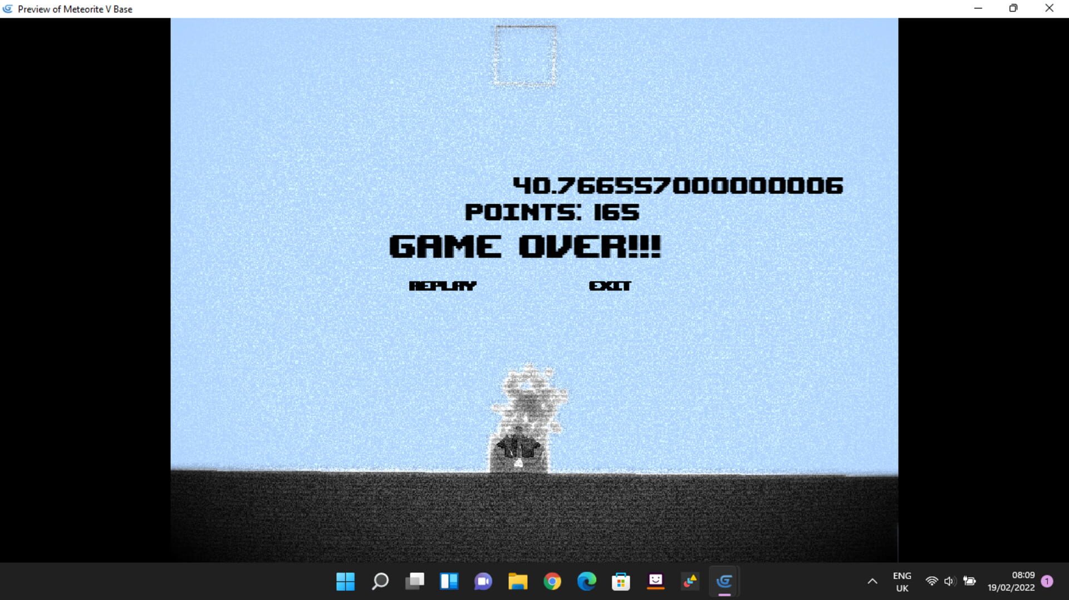The image size is (1069, 600).
Task: Open Microsoft Edge
Action: 586,582
